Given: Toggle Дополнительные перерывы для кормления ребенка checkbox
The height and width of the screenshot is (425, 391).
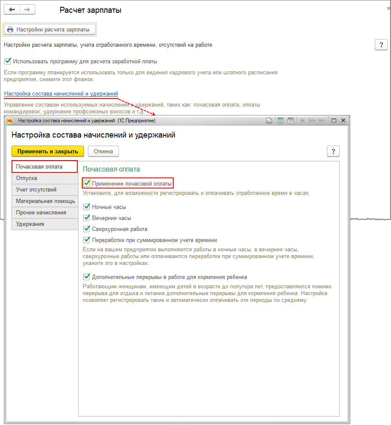Looking at the screenshot, I should pyautogui.click(x=87, y=277).
